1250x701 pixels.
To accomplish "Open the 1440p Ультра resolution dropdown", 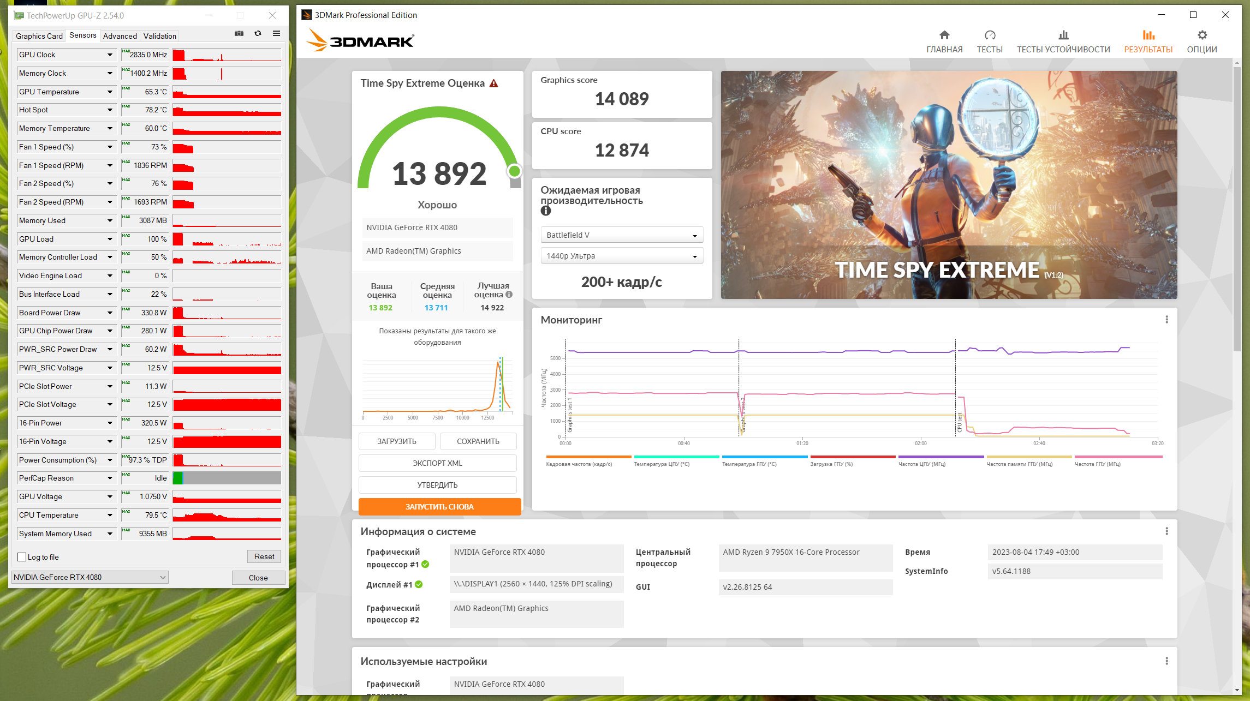I will click(x=621, y=256).
